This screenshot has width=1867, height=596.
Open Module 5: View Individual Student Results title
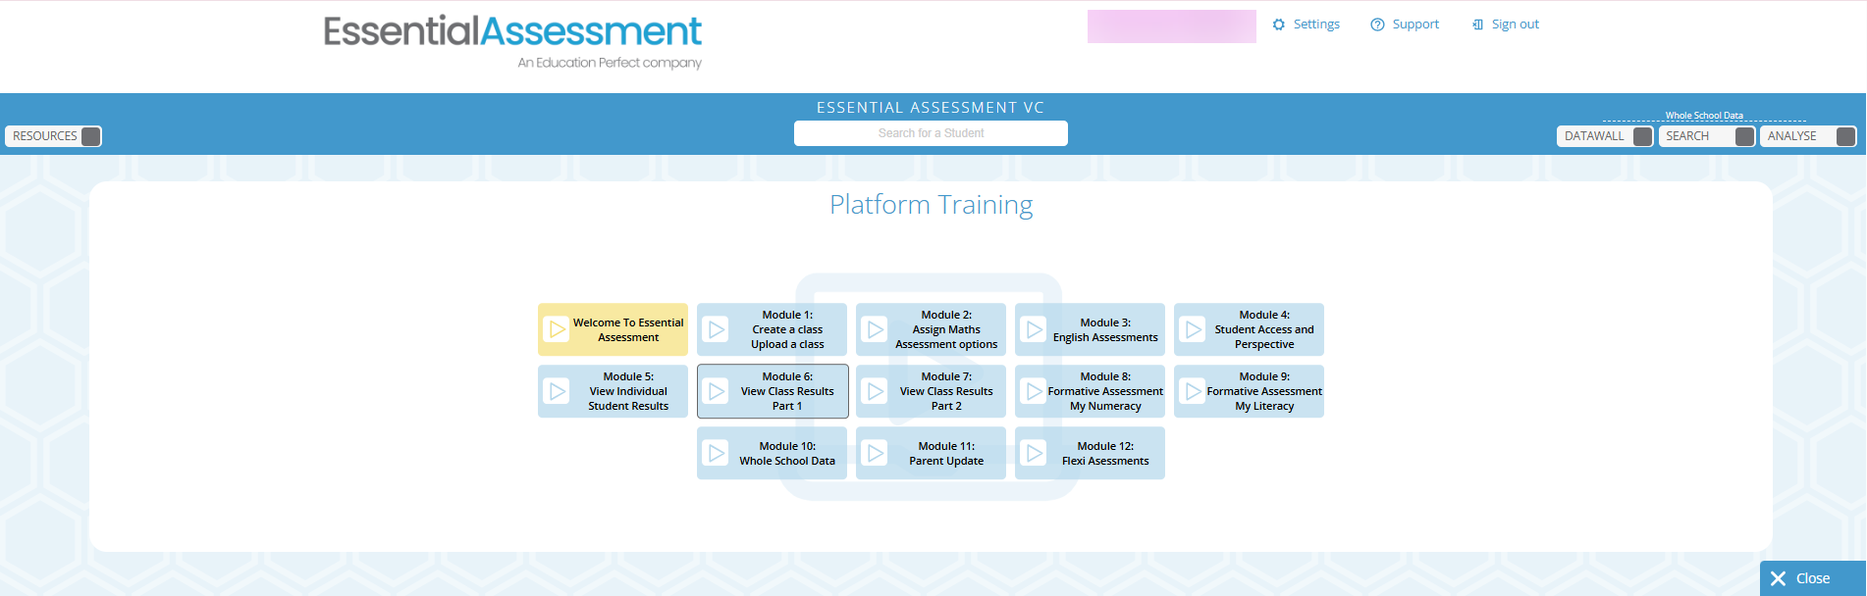point(628,391)
